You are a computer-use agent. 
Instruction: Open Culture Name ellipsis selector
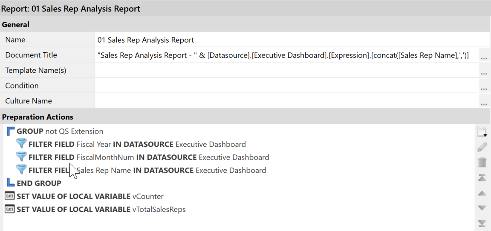click(x=484, y=103)
